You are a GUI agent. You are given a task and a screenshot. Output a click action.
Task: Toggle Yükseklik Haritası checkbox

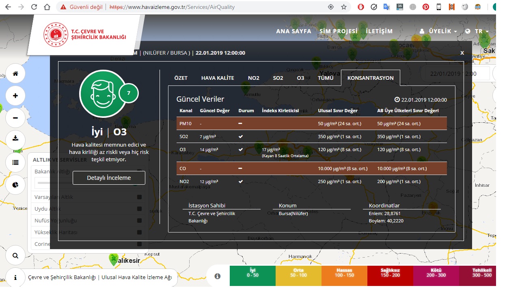point(139,233)
